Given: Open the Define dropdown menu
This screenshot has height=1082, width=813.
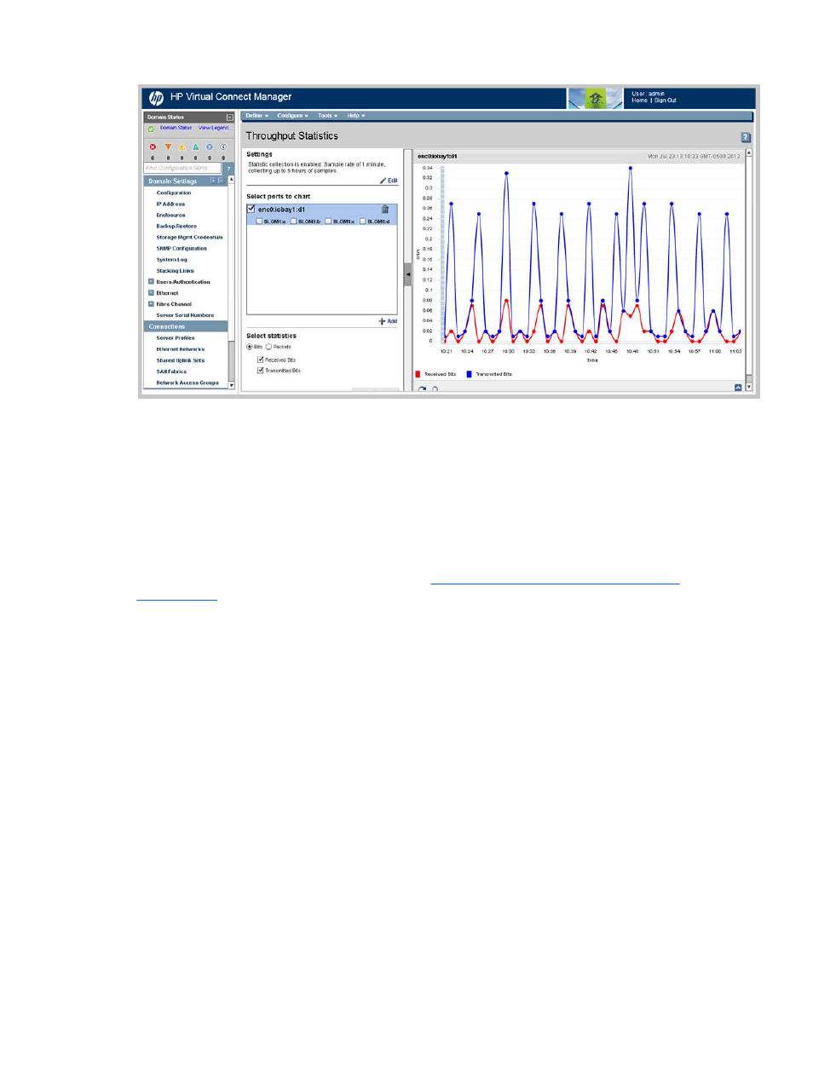Looking at the screenshot, I should tap(257, 116).
